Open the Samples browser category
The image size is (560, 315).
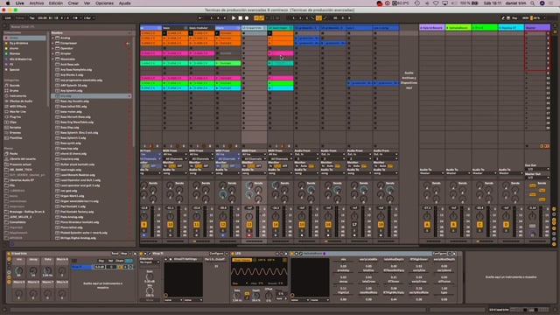click(15, 128)
